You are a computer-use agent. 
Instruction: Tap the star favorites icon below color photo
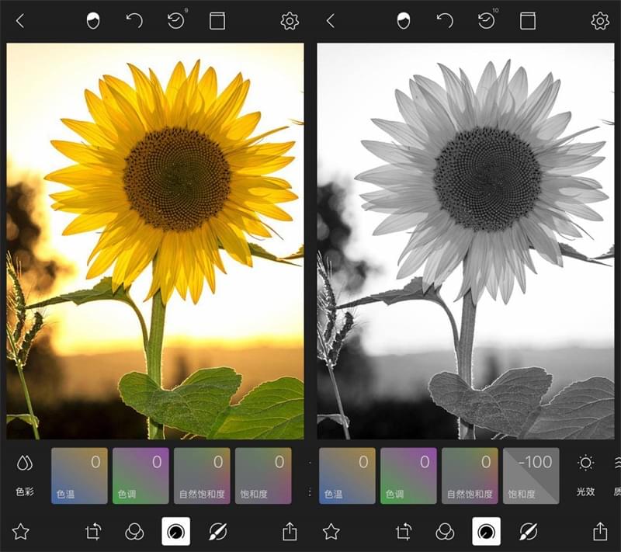(x=21, y=531)
